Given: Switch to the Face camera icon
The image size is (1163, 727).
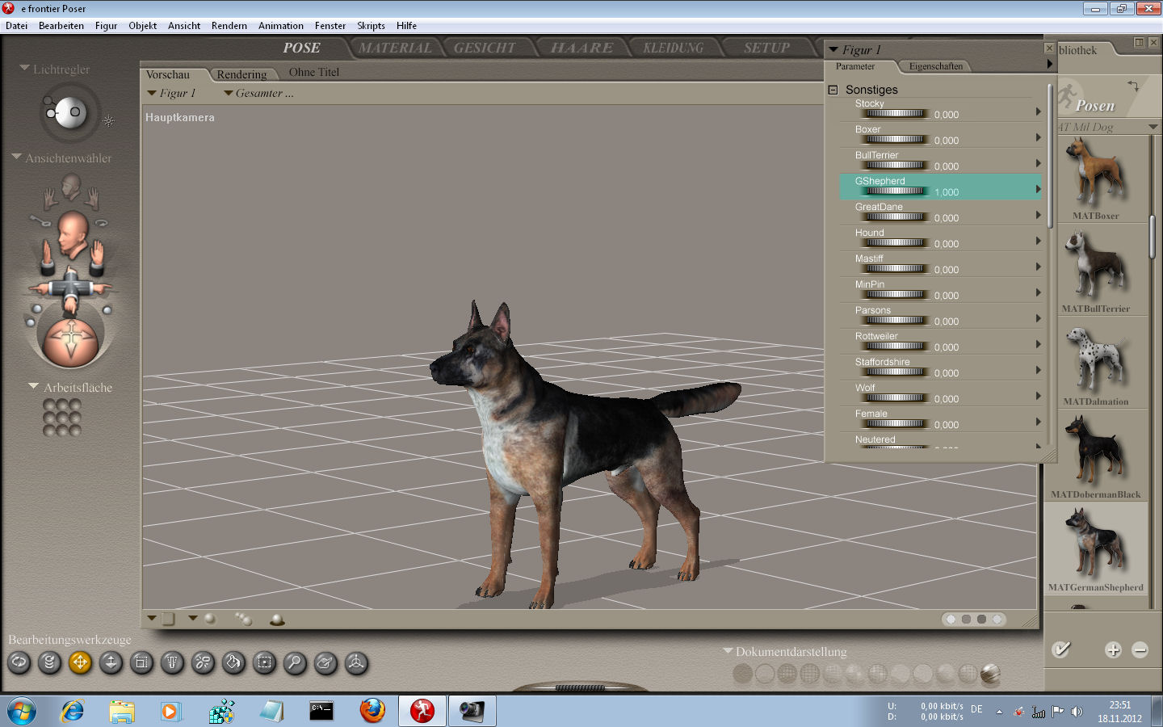Looking at the screenshot, I should 71,187.
